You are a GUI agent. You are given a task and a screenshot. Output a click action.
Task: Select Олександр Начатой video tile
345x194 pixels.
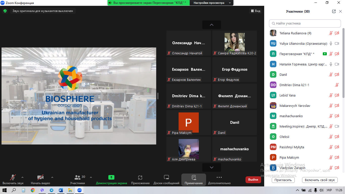pyautogui.click(x=189, y=43)
